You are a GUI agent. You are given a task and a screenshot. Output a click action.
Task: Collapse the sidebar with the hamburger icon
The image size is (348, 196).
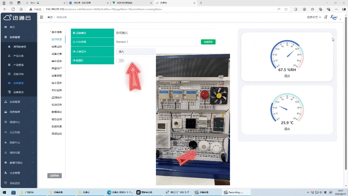pos(42,17)
